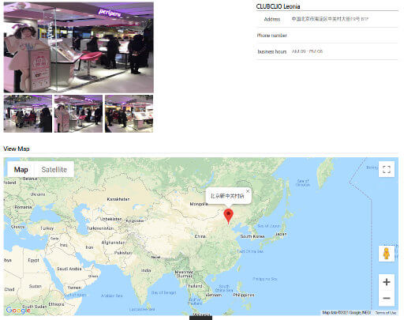Click the Saudi Arabia label on map
The height and width of the screenshot is (320, 404).
coord(69,269)
